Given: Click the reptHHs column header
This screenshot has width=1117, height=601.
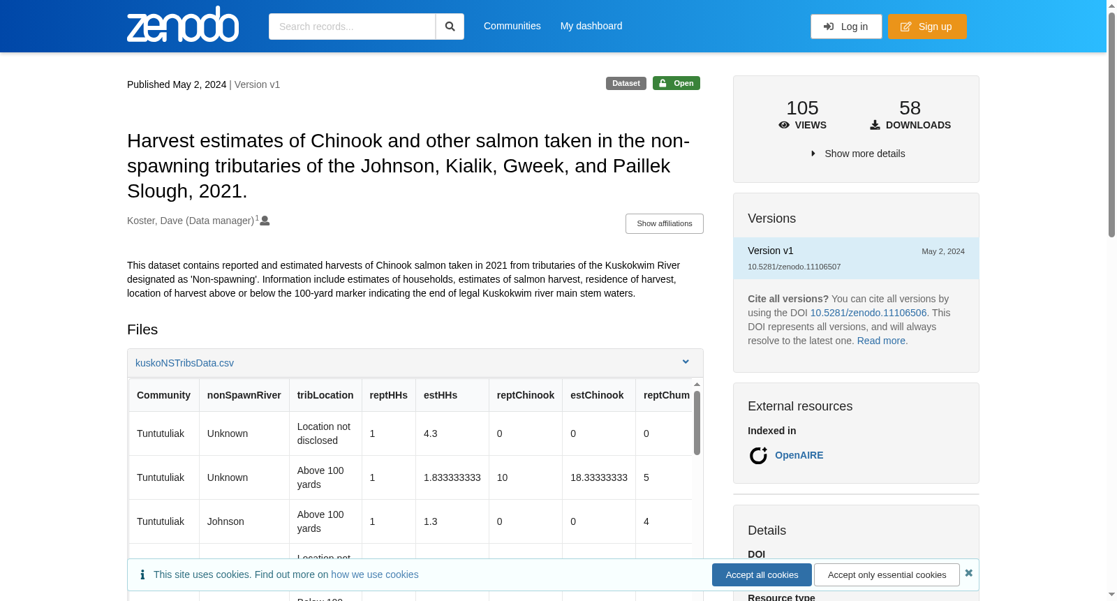Looking at the screenshot, I should click(x=389, y=395).
